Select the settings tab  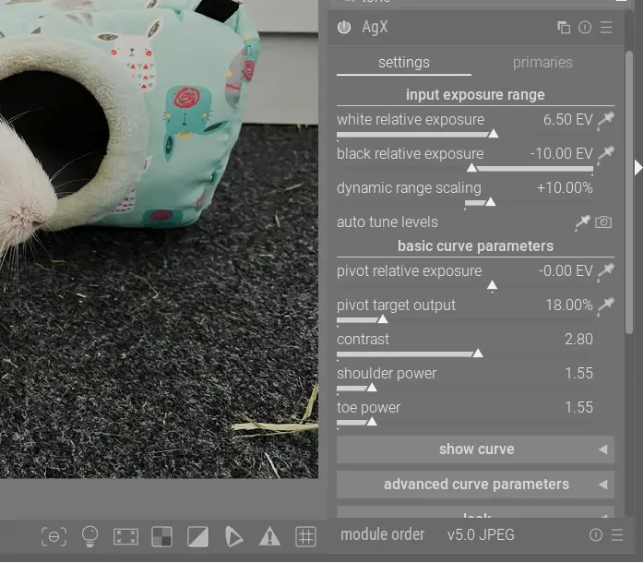click(x=404, y=62)
